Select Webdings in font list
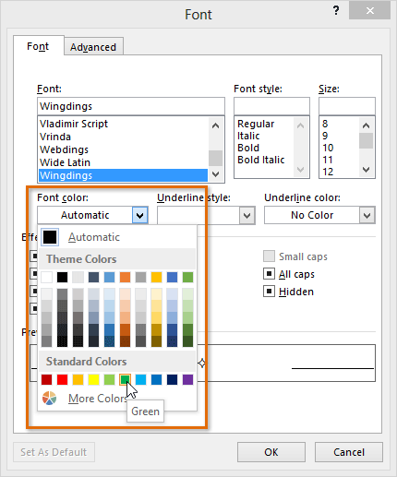This screenshot has height=477, width=397. click(123, 149)
